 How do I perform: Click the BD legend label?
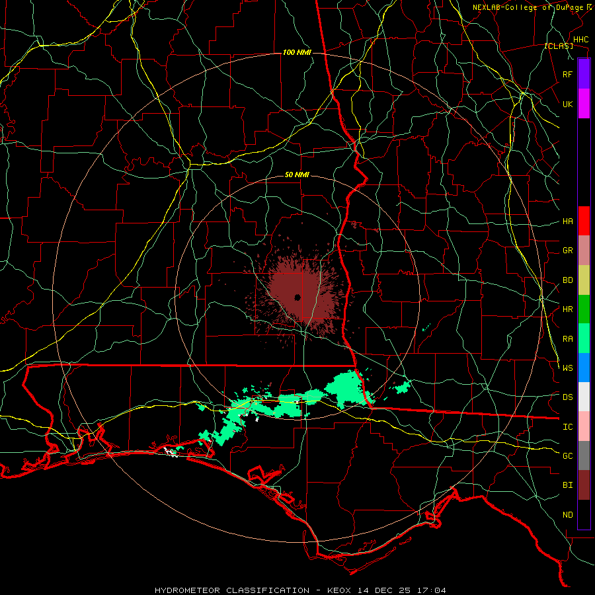567,280
